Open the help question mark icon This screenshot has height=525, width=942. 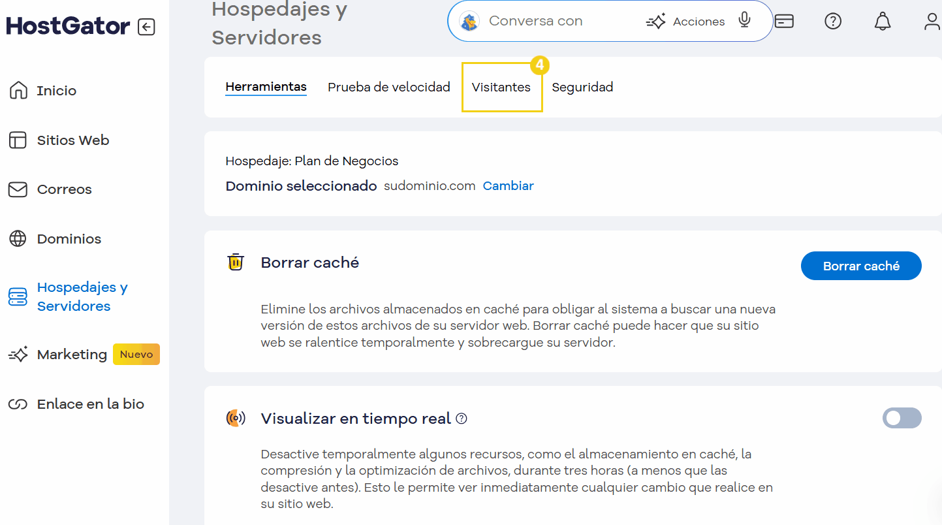pos(833,21)
